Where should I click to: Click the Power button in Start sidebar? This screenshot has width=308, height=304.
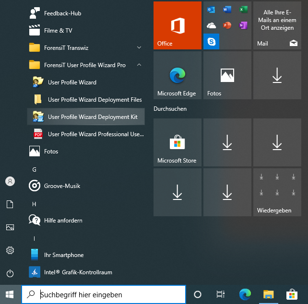tap(10, 273)
